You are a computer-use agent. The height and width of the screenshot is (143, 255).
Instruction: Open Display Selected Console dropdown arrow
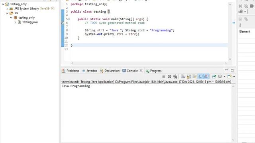224,77
